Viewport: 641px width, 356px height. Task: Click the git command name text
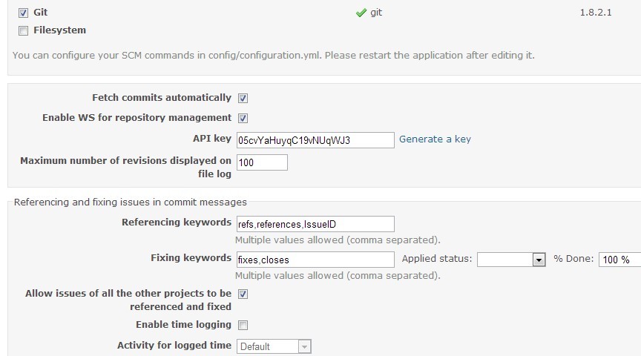(376, 13)
